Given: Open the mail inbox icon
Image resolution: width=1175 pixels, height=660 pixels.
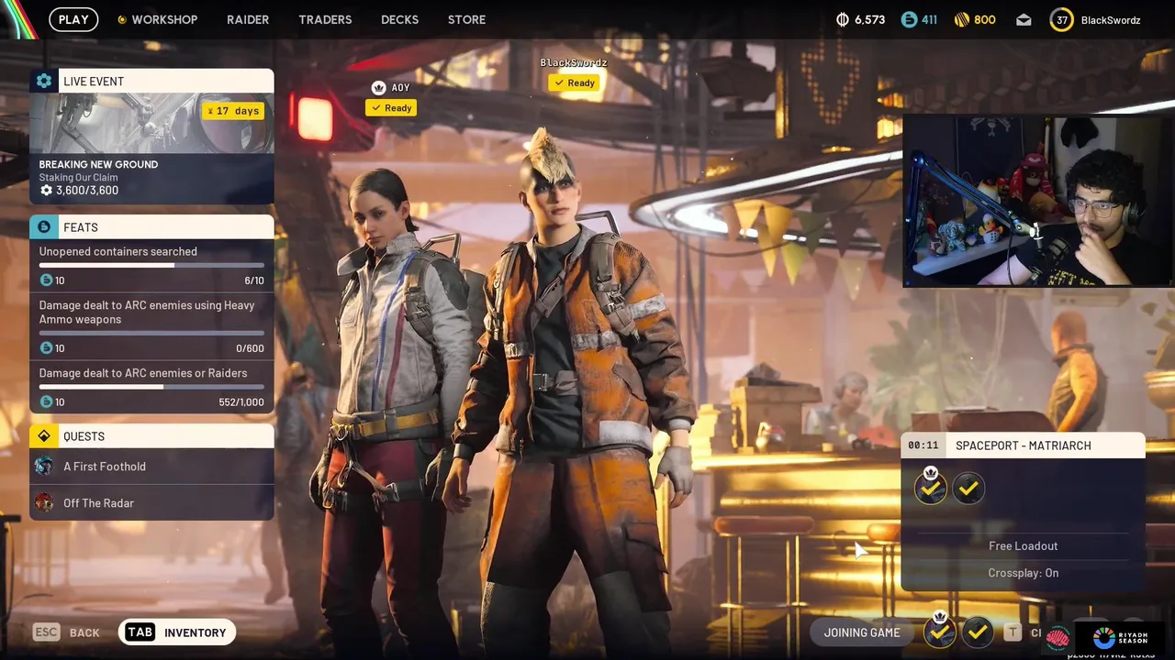Looking at the screenshot, I should pyautogui.click(x=1024, y=20).
